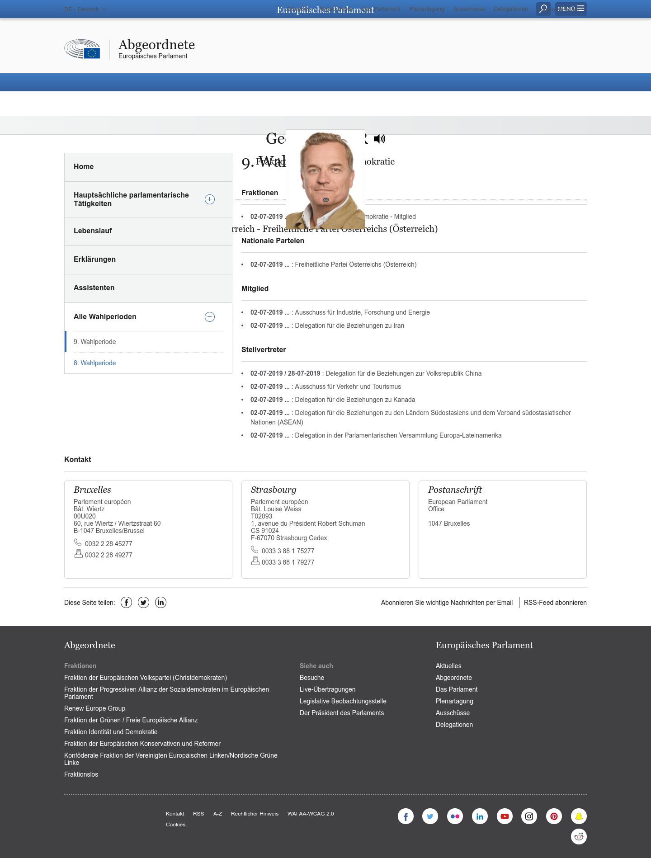This screenshot has width=651, height=858.
Task: Open the footer YouTube icon
Action: coord(505,816)
